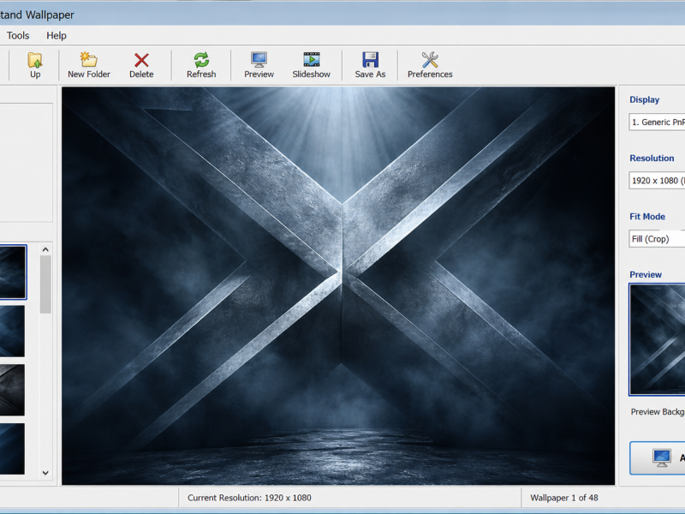This screenshot has height=514, width=685.
Task: Click the Fit Mode label
Action: point(647,217)
